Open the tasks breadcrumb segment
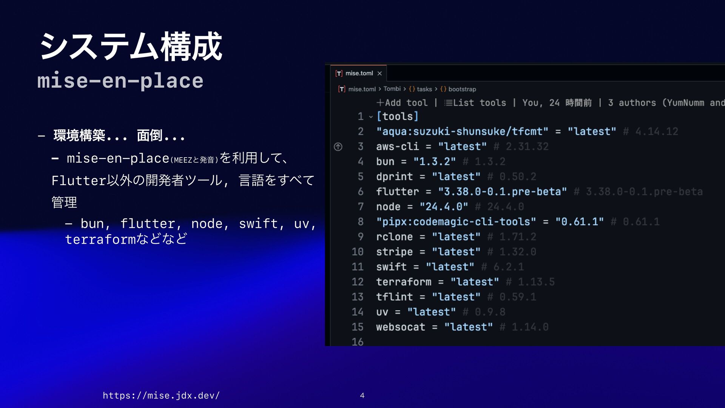 click(424, 89)
